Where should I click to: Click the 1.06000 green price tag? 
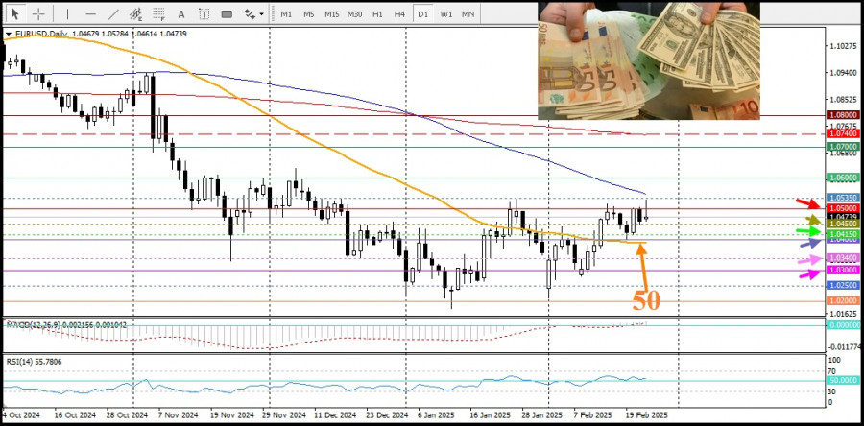[x=843, y=177]
